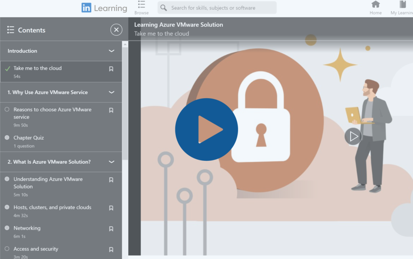Click the scroll-up arrow of contents scrollbar
Screen dimensions: 413x259
point(125,44)
